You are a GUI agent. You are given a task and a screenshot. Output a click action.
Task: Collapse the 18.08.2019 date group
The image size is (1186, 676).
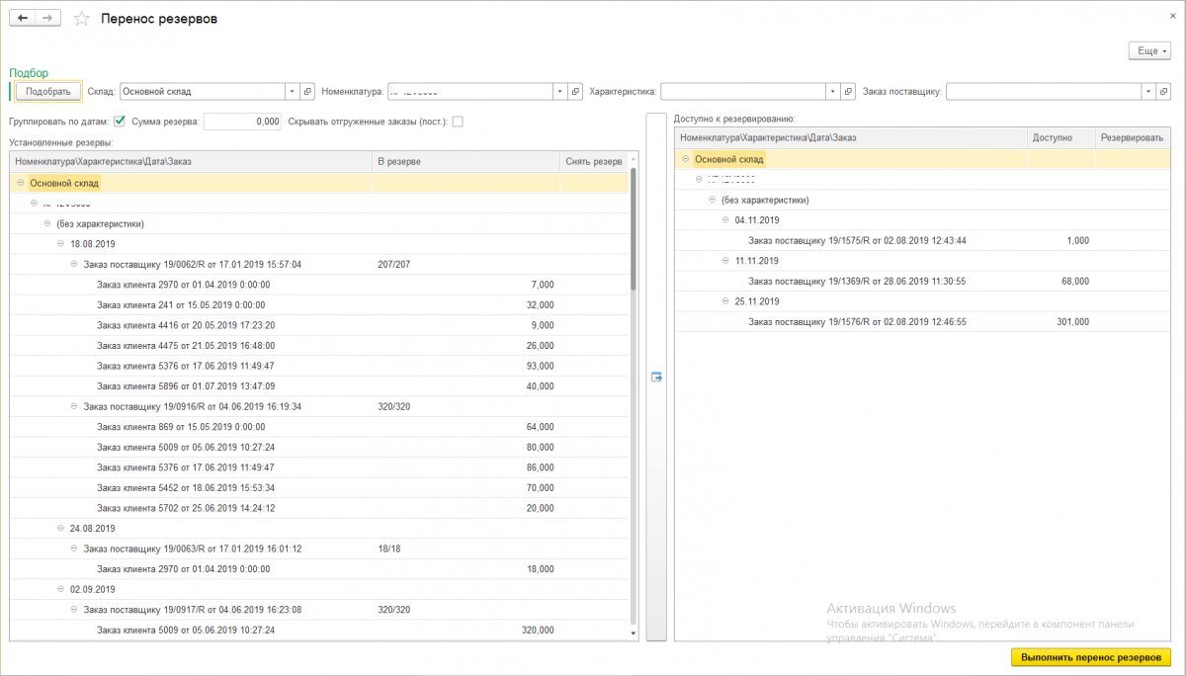click(61, 242)
